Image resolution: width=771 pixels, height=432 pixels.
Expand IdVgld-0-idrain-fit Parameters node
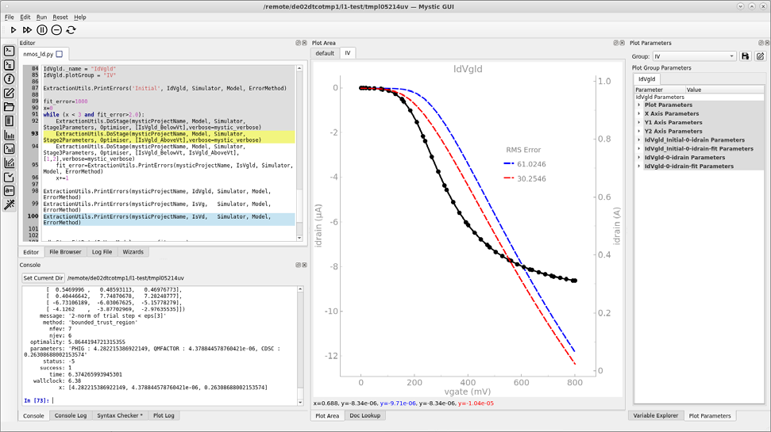[x=639, y=166]
